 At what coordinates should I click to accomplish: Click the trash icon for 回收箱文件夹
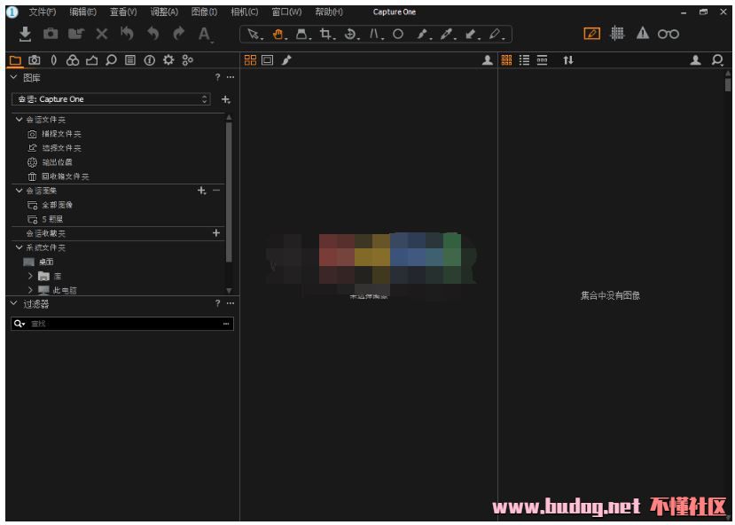[32, 176]
